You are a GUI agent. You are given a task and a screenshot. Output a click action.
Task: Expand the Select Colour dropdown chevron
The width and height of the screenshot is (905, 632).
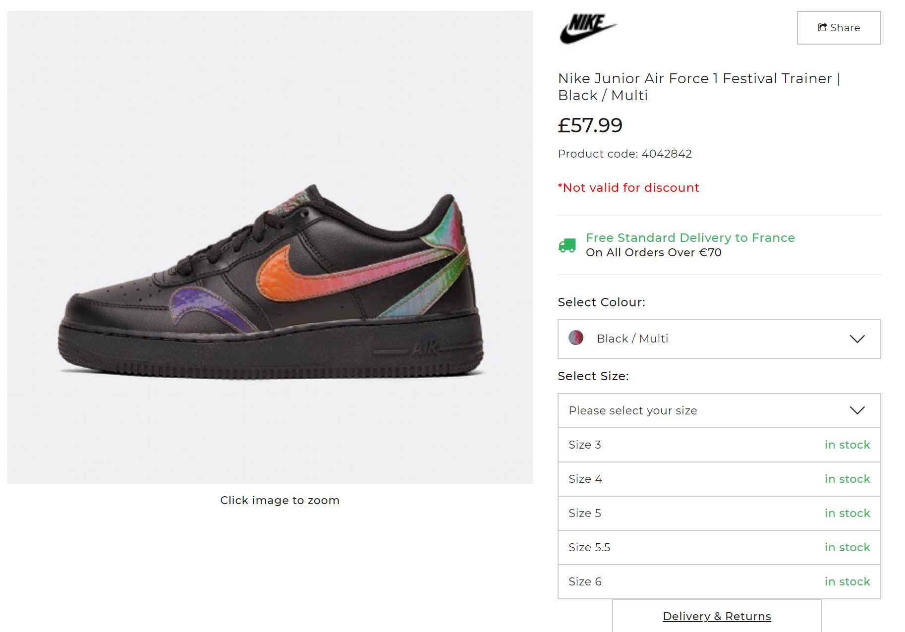coord(857,339)
